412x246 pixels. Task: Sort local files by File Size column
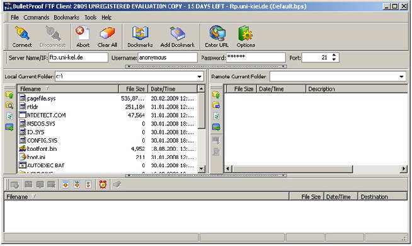pos(134,89)
